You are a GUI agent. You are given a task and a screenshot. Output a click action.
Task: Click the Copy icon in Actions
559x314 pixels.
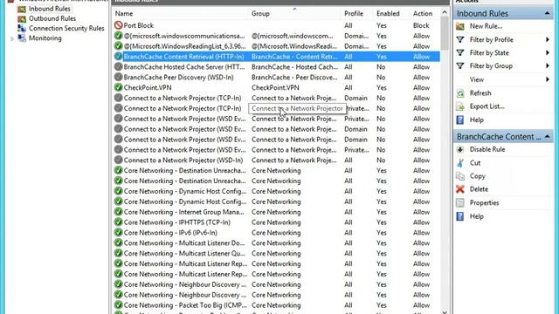(460, 176)
